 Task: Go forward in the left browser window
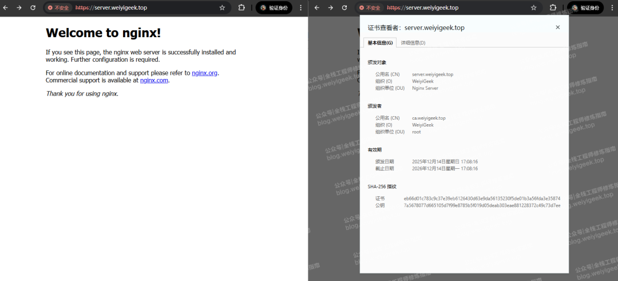point(19,7)
